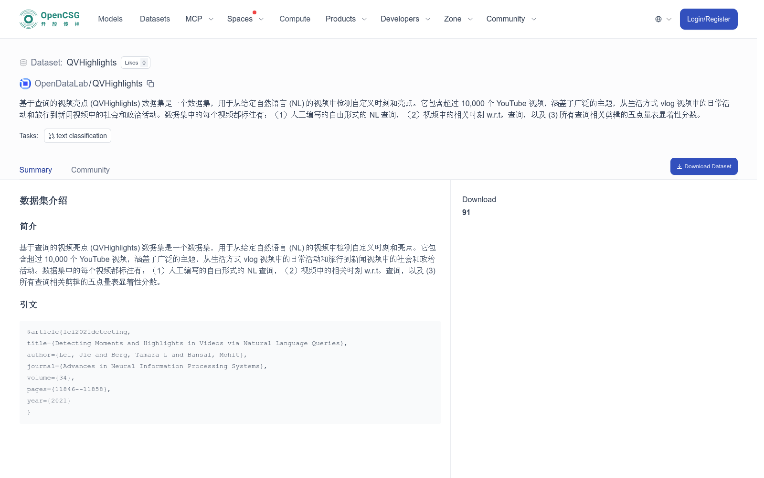Click the Download label in sidebar
Screen dimensions: 764x478
click(479, 199)
